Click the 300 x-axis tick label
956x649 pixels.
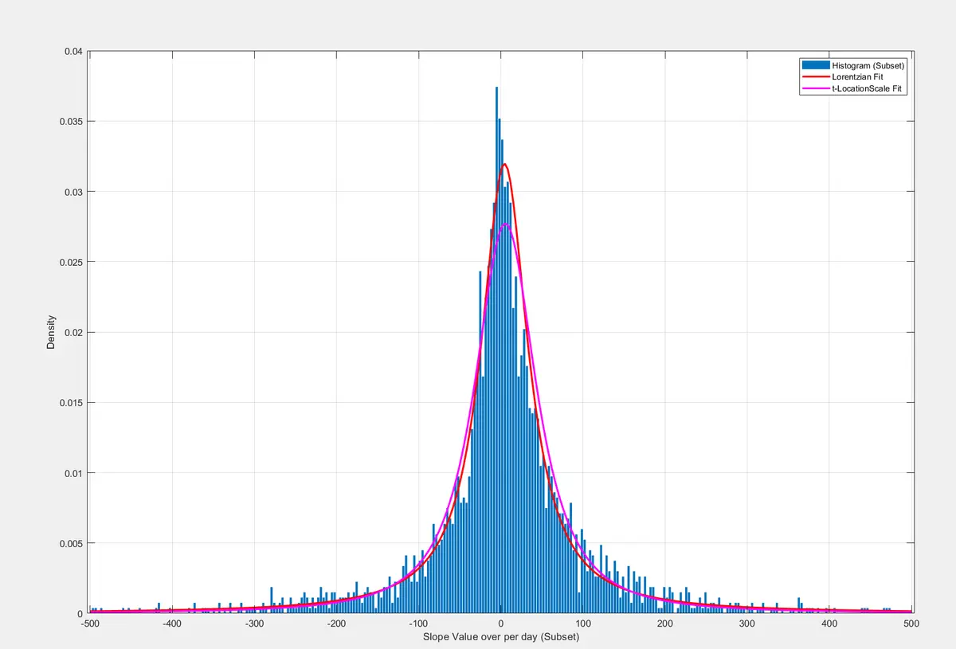[x=747, y=624]
